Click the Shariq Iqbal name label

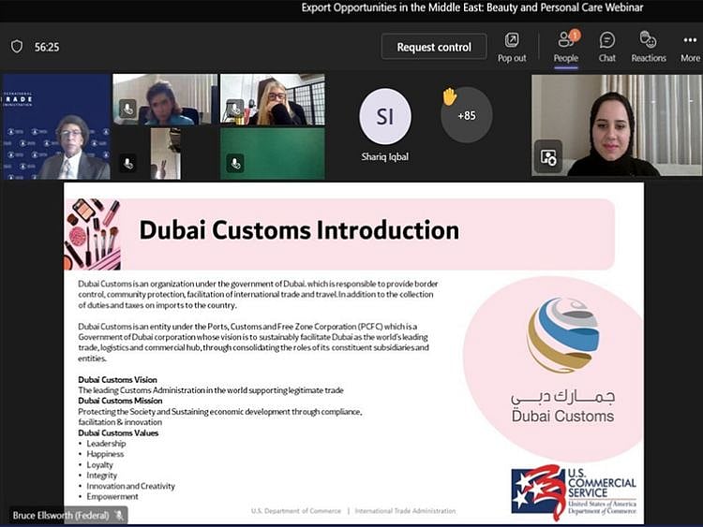(384, 157)
